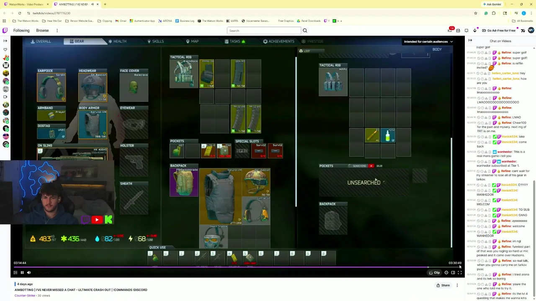536x301 pixels.
Task: Open the user avatar menu
Action: coord(531,31)
